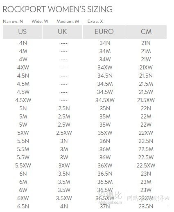The image size is (174, 212).
Task: Click the EURO size 35XW cell
Action: point(105,133)
